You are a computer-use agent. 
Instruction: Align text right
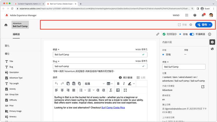tap(68, 90)
